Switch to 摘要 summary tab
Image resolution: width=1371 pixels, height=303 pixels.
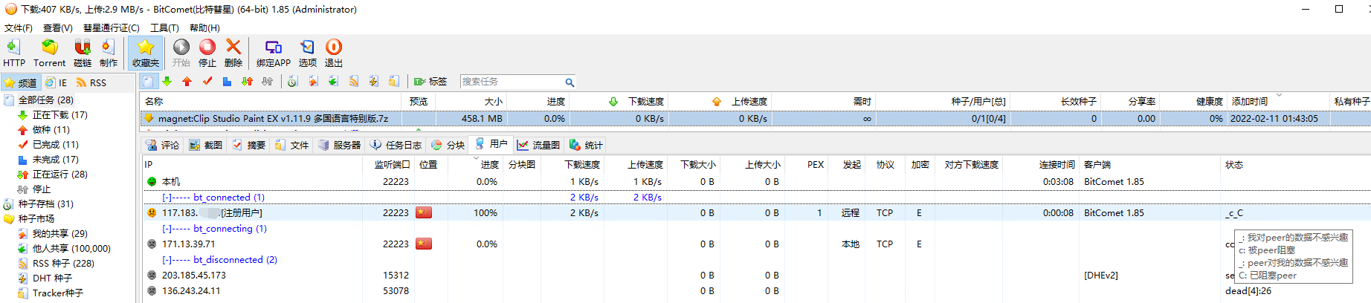tap(249, 145)
